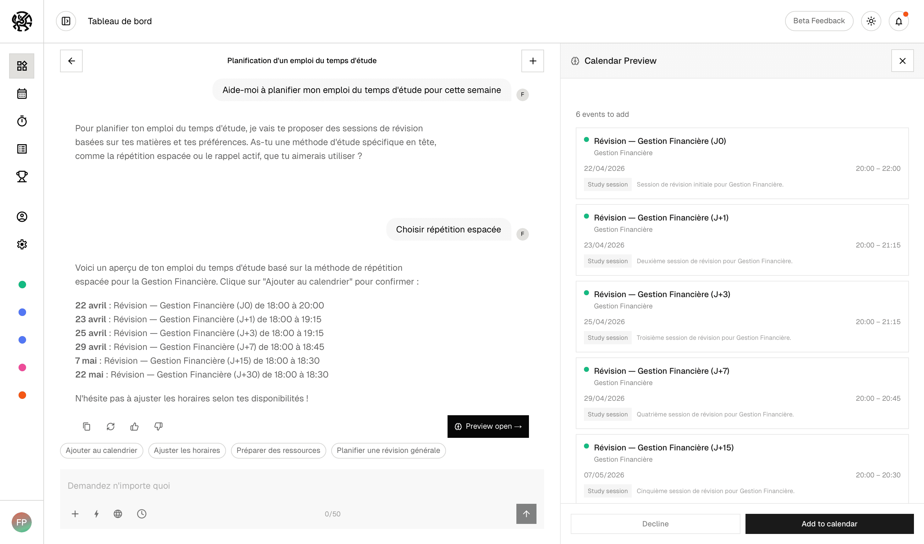Viewport: 924px width, 544px height.
Task: Click 'Add to calendar' in Calendar Preview
Action: click(829, 524)
